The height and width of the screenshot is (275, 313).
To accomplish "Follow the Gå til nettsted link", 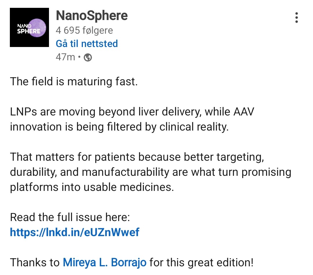I will click(87, 44).
